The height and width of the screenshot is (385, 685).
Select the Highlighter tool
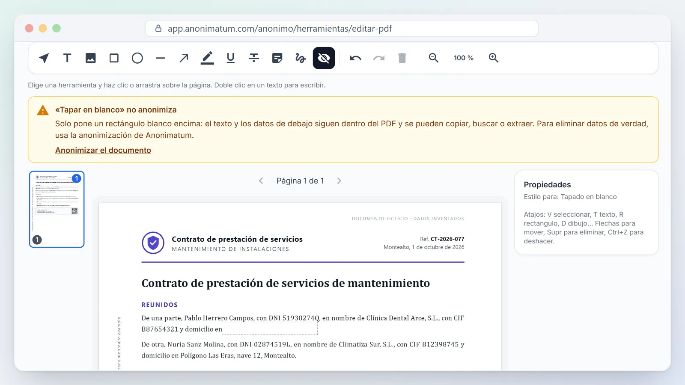coord(207,58)
